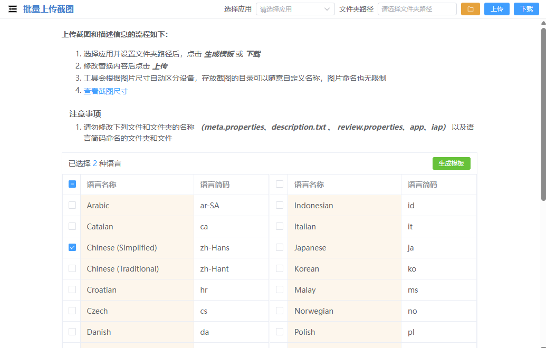Check the Polish language checkbox
Viewport: 546px width, 348px height.
pyautogui.click(x=279, y=332)
